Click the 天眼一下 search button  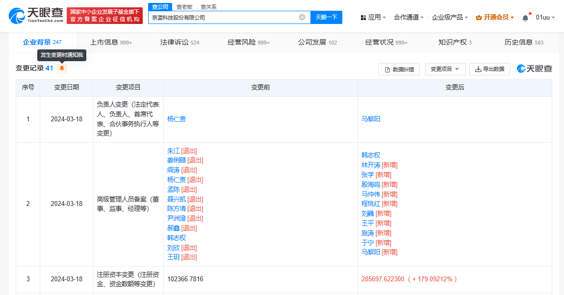(x=326, y=18)
